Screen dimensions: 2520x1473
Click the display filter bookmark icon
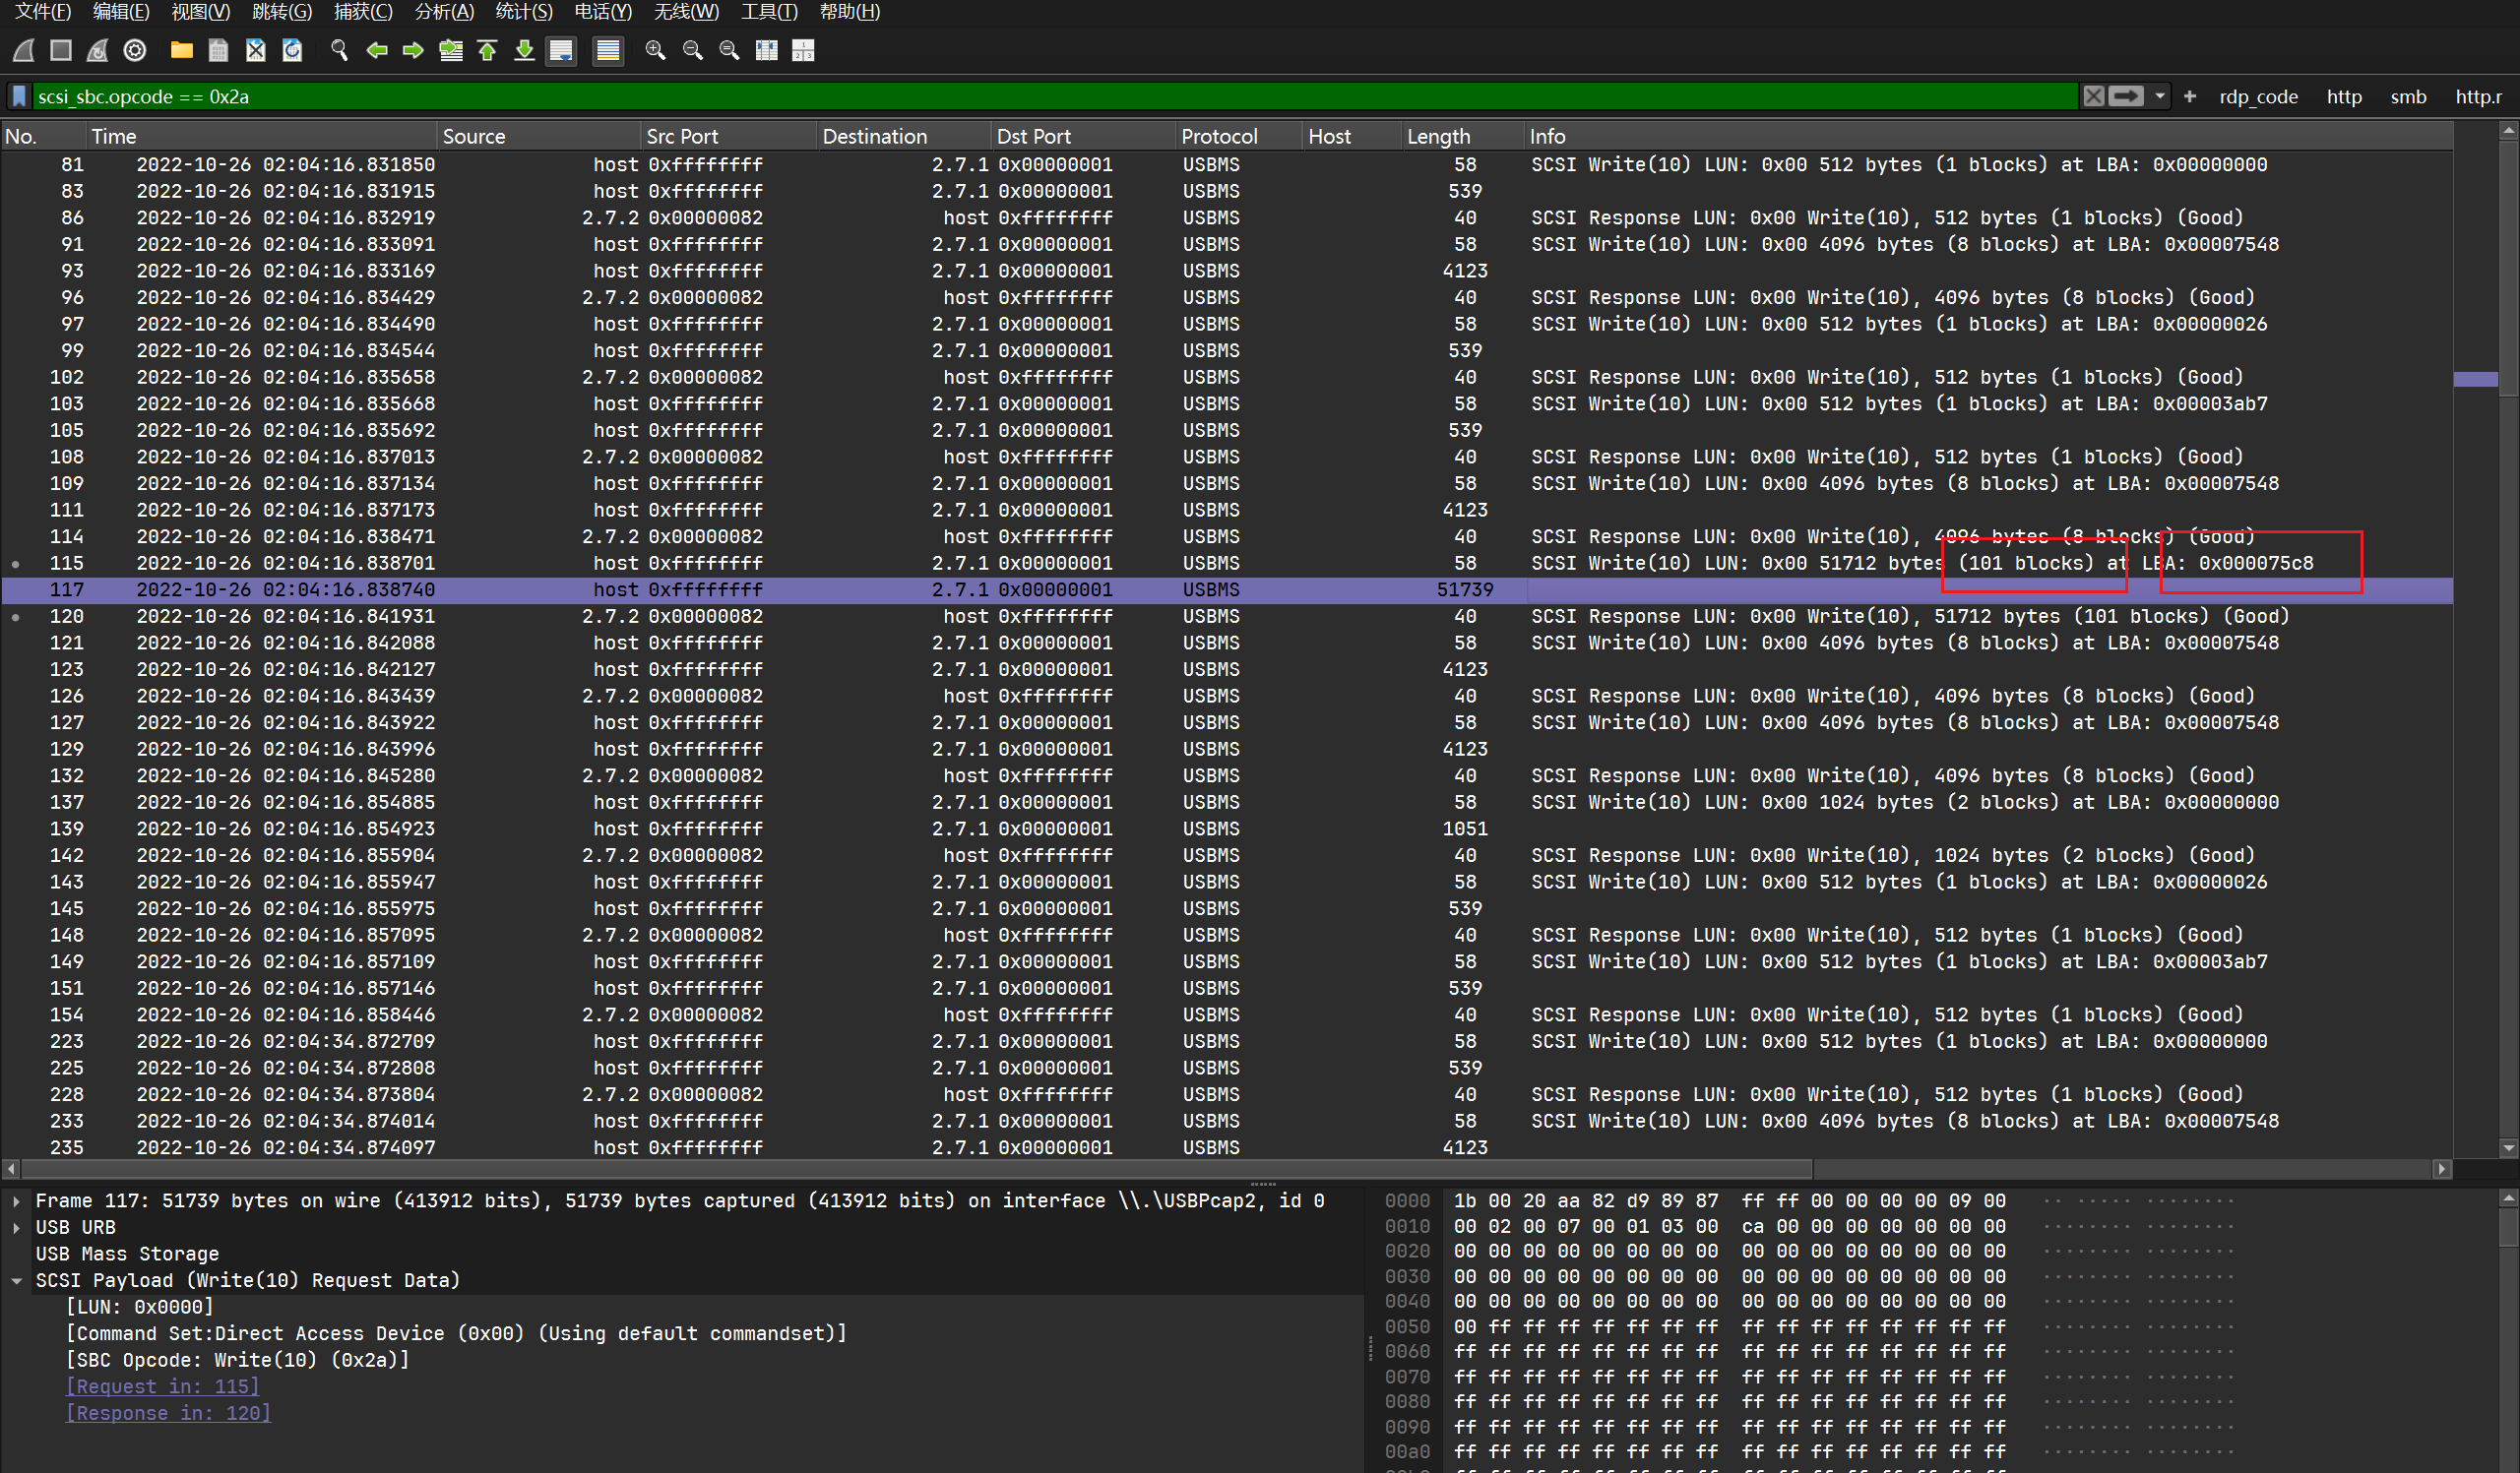click(19, 95)
